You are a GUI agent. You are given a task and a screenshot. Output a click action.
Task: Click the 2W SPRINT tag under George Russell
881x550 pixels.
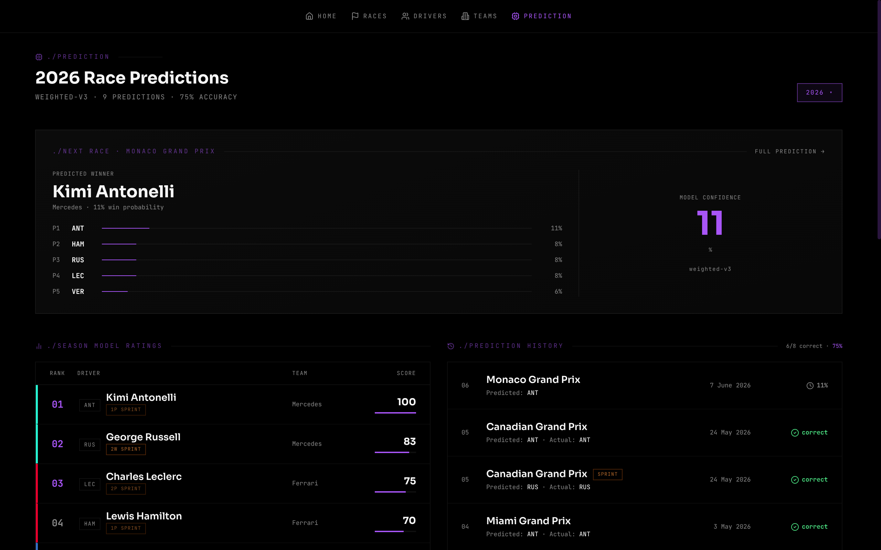pyautogui.click(x=126, y=449)
